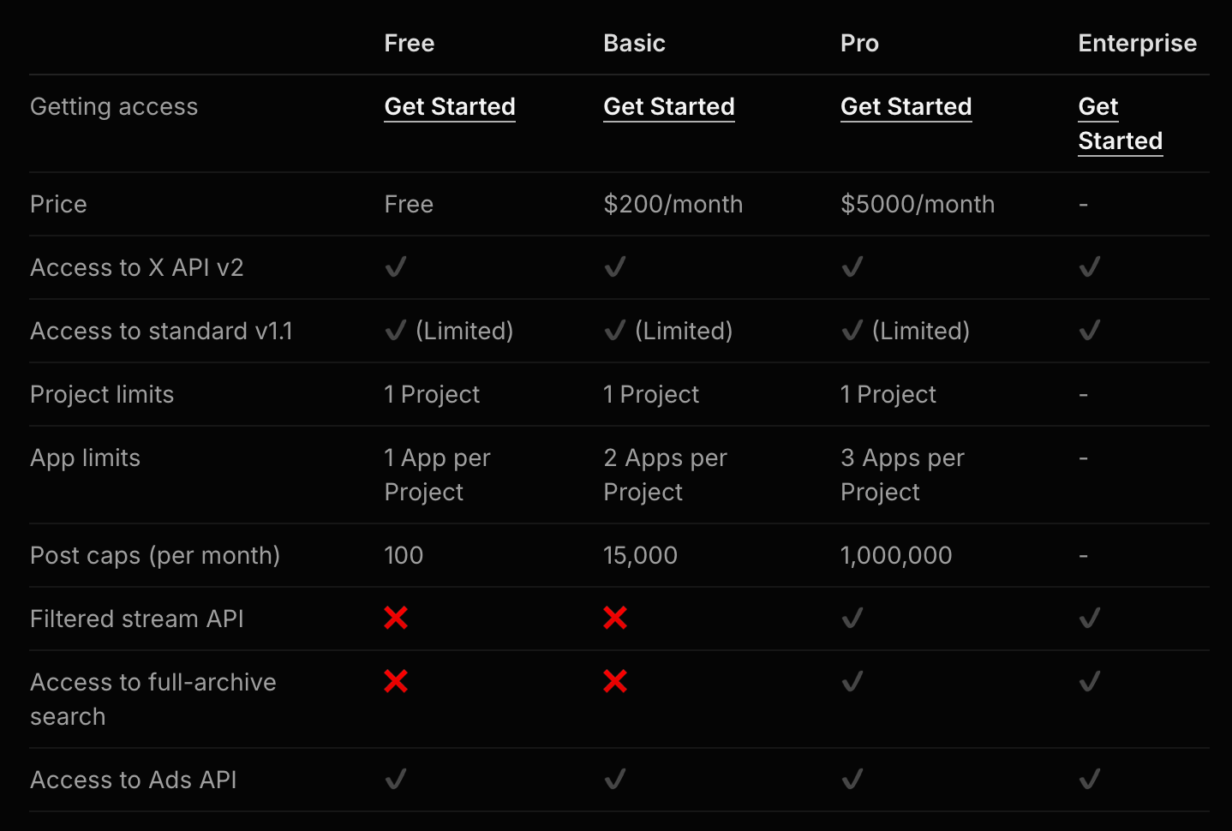The height and width of the screenshot is (831, 1232).
Task: Click the red X under Basic for full-archive search
Action: 615,682
